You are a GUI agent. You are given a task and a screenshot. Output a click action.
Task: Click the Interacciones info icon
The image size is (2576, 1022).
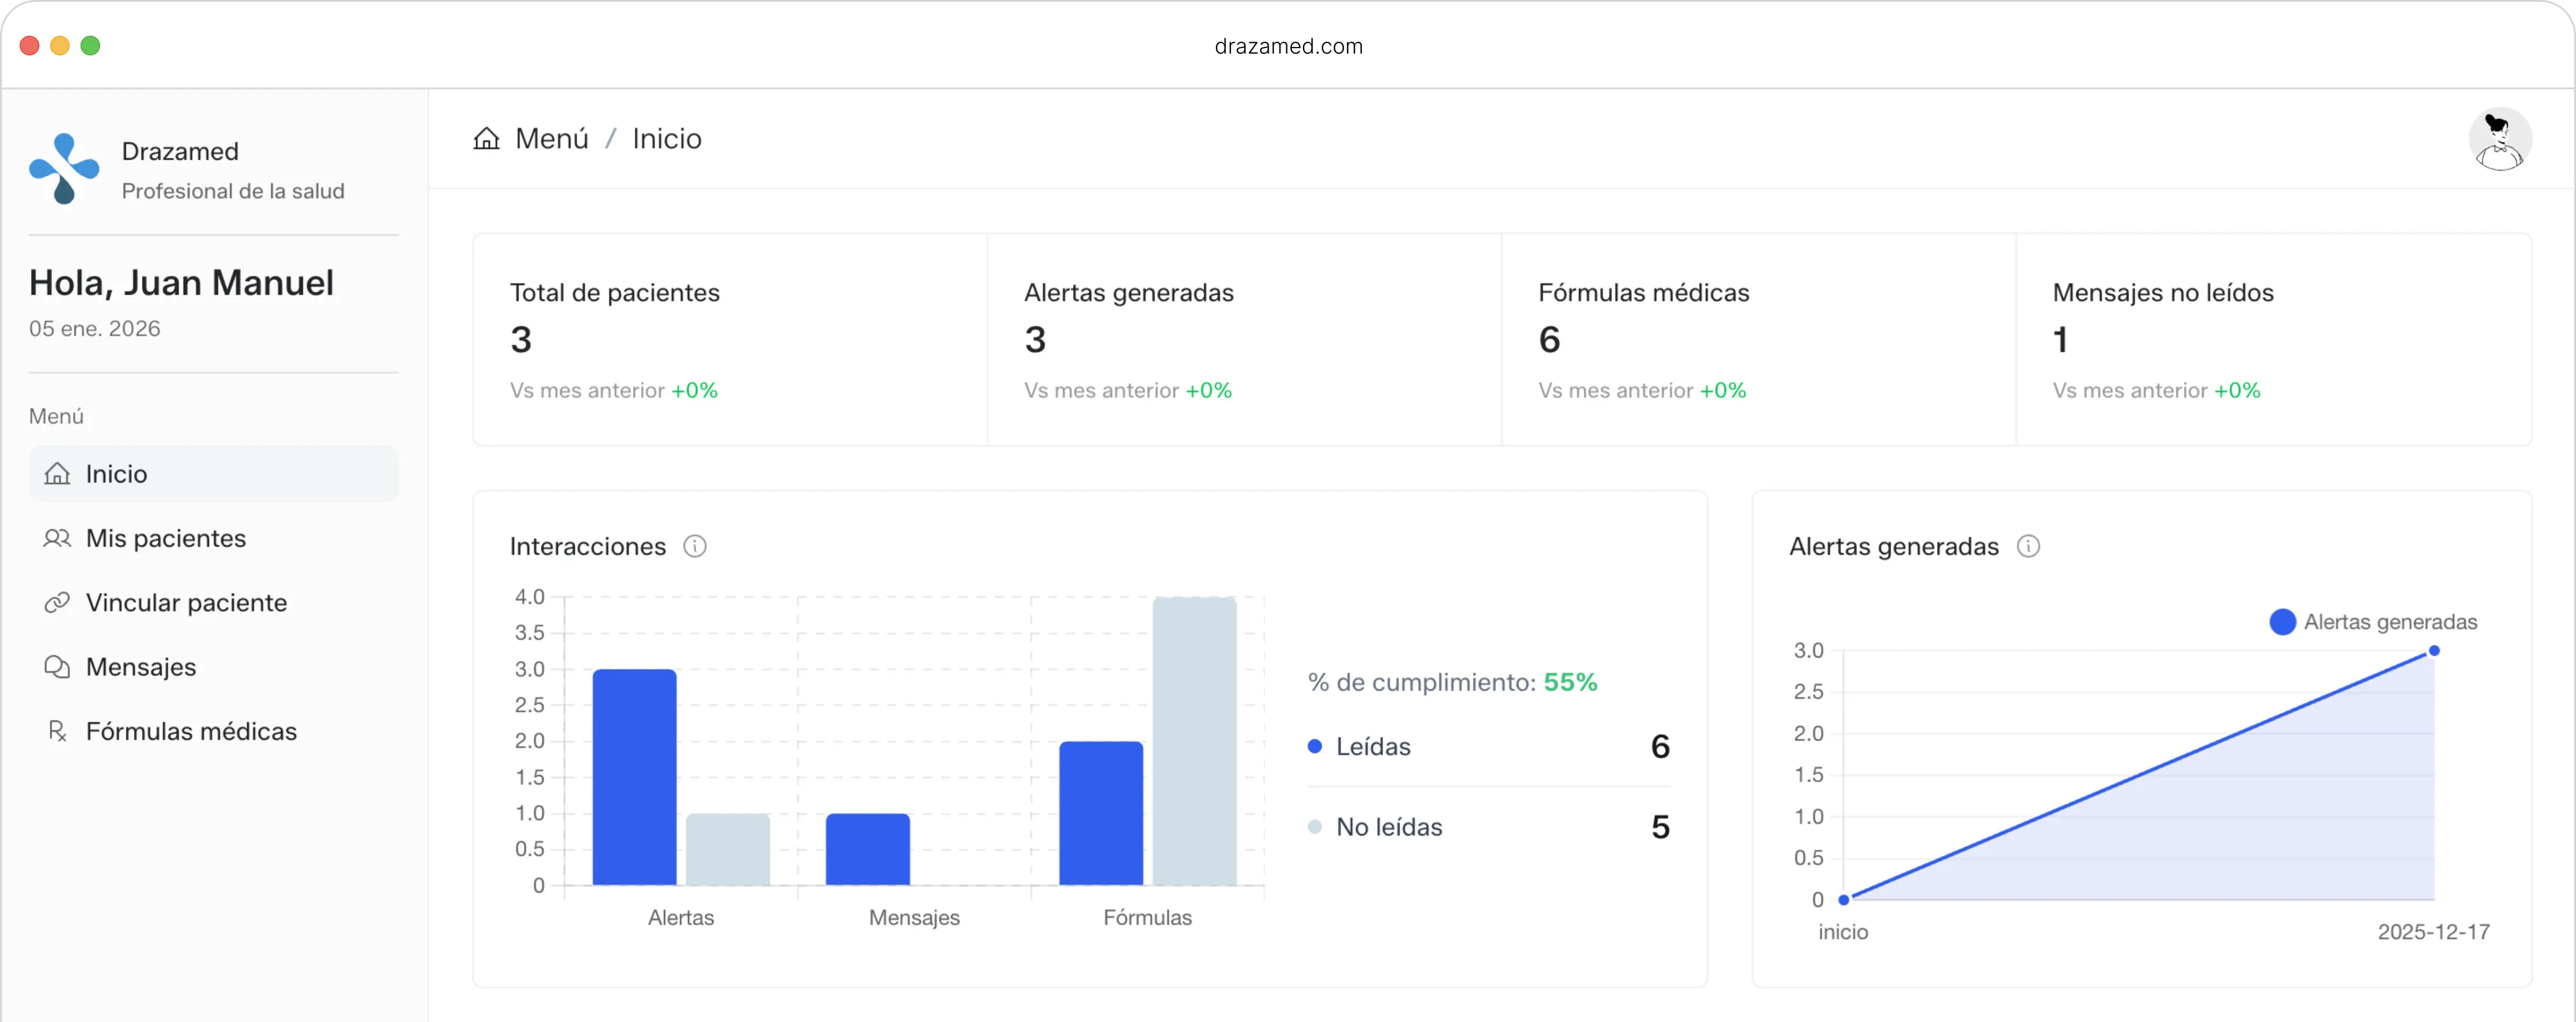pyautogui.click(x=695, y=547)
